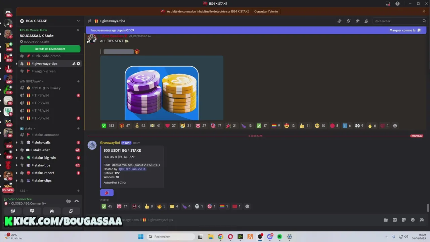Add reaction to the ALL TIPS SENT message

point(395,126)
